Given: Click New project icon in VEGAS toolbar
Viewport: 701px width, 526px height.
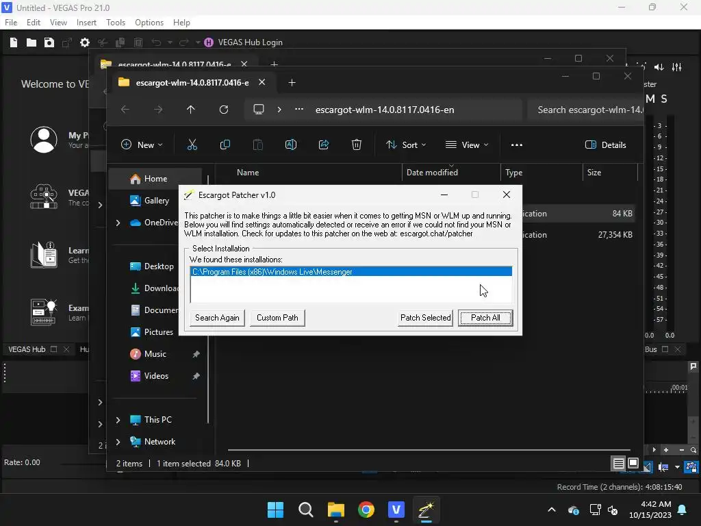Looking at the screenshot, I should pyautogui.click(x=14, y=42).
